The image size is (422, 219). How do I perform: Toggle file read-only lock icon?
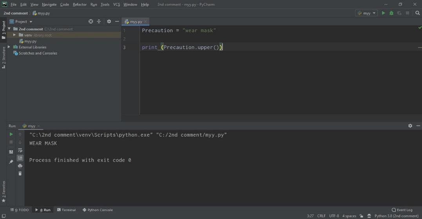pyautogui.click(x=361, y=216)
